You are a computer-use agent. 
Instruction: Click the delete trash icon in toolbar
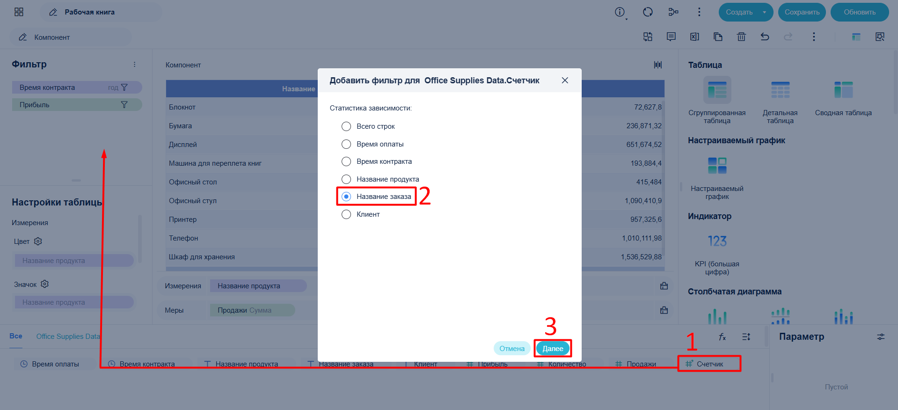click(x=741, y=37)
